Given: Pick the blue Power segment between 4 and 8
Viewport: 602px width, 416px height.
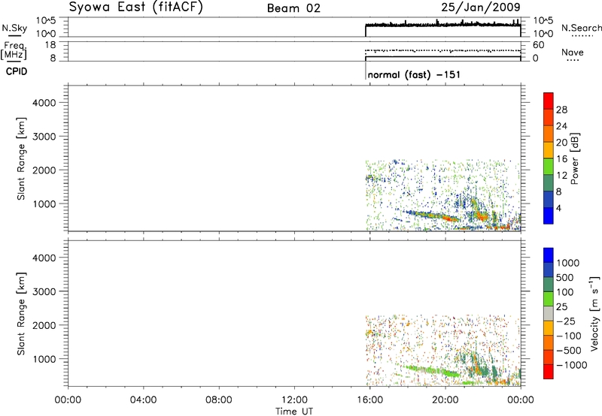Looking at the screenshot, I should pos(549,200).
